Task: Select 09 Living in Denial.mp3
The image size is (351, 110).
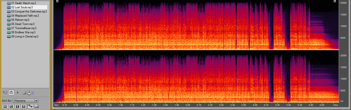Action: coord(25,36)
